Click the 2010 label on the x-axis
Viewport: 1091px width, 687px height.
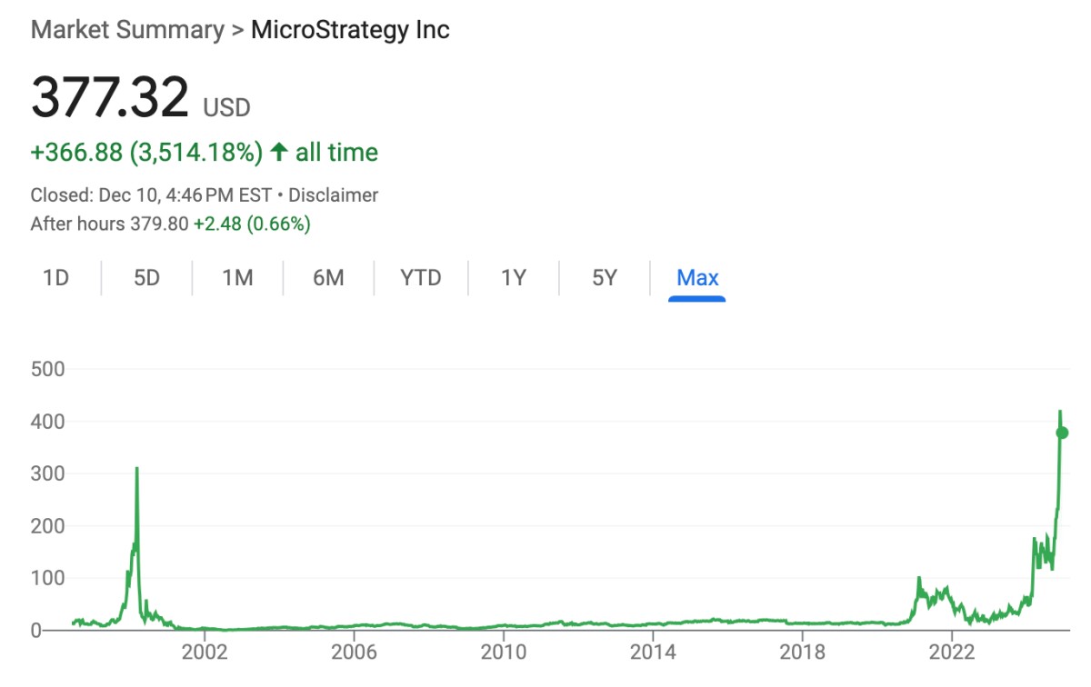pyautogui.click(x=503, y=652)
